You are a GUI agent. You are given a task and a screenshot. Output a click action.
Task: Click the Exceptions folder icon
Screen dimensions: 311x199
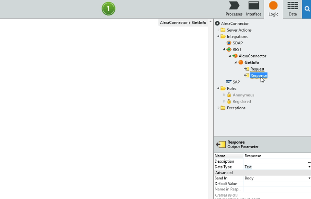[223, 108]
